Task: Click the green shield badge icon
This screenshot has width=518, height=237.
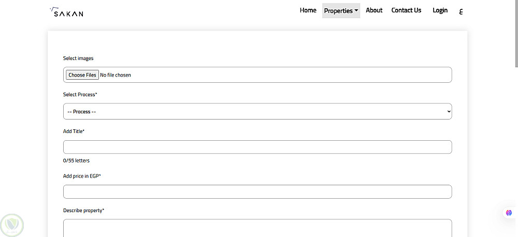Action: click(x=12, y=225)
